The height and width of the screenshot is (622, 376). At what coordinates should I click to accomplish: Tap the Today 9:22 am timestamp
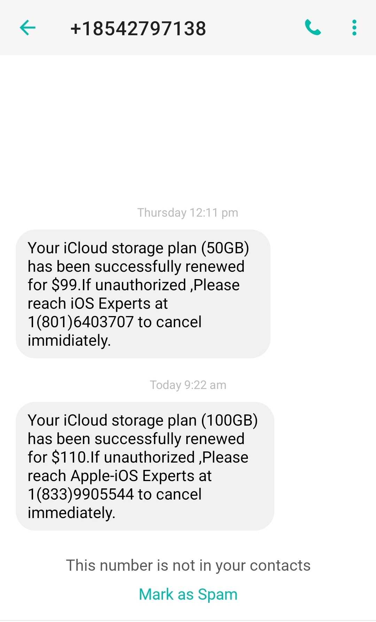(x=188, y=385)
